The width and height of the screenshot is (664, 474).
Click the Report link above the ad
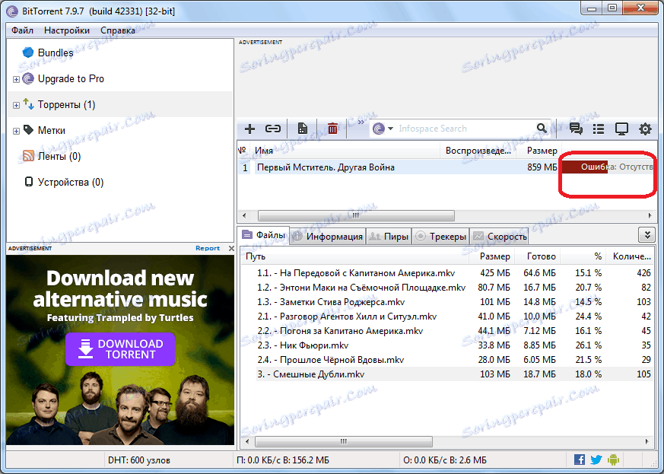point(208,248)
